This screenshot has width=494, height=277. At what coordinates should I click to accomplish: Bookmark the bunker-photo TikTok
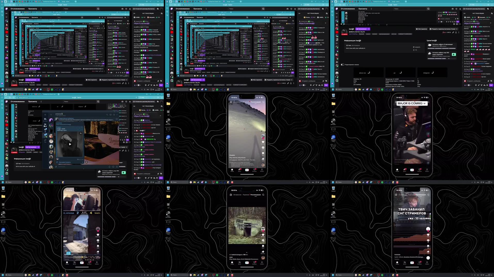263,246
